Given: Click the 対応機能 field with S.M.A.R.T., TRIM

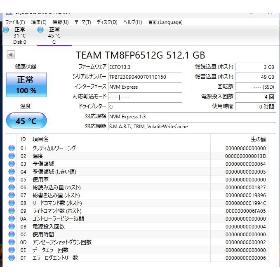Looking at the screenshot, I should [192, 127].
